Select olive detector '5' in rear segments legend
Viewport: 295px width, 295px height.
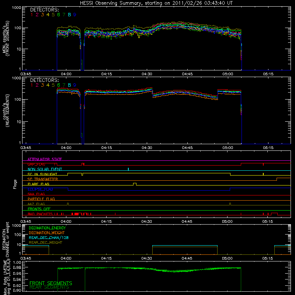coord(53,85)
